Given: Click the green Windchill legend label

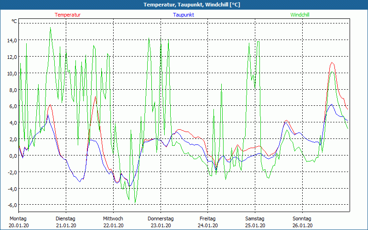Looking at the screenshot, I should point(300,15).
